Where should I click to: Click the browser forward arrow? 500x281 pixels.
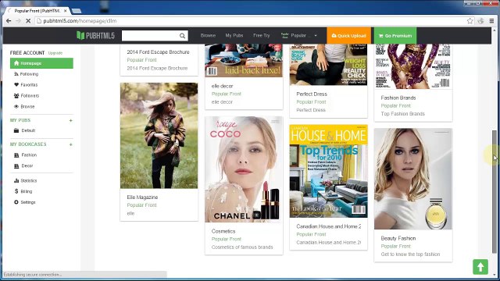[x=18, y=21]
